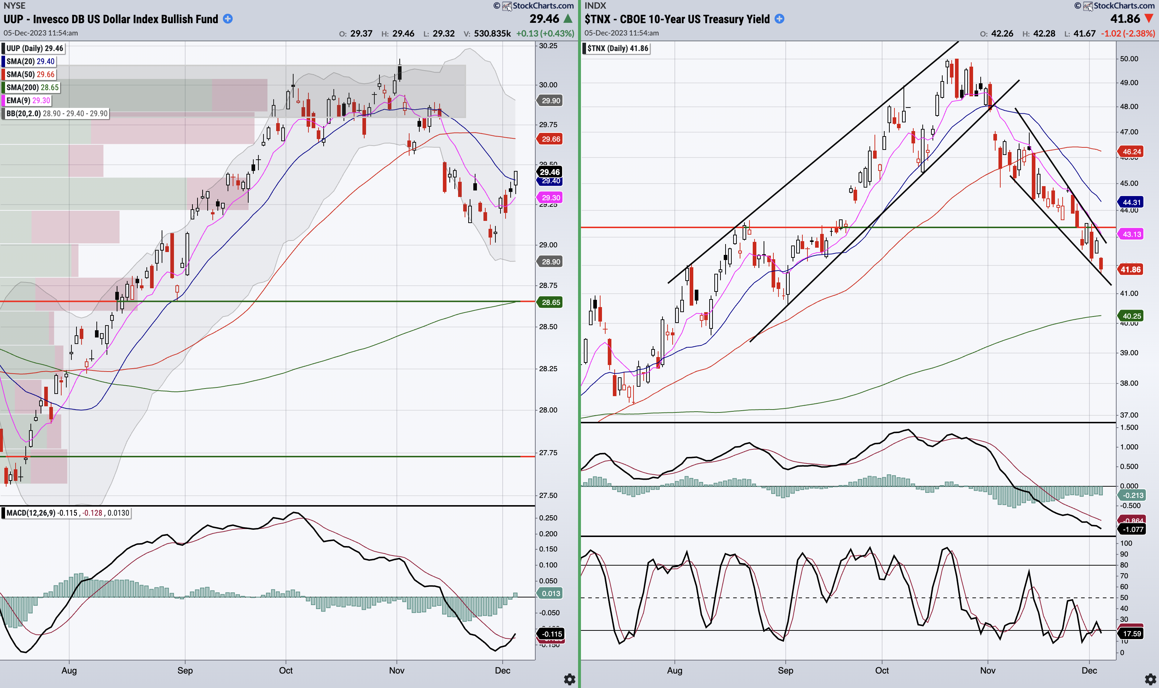Click the green up arrow beside 29.46 price
Viewport: 1159px width, 688px height.
(x=568, y=19)
